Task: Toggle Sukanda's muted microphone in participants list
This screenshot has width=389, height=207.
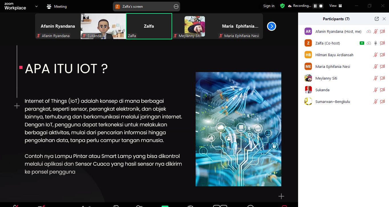Action: pyautogui.click(x=376, y=90)
